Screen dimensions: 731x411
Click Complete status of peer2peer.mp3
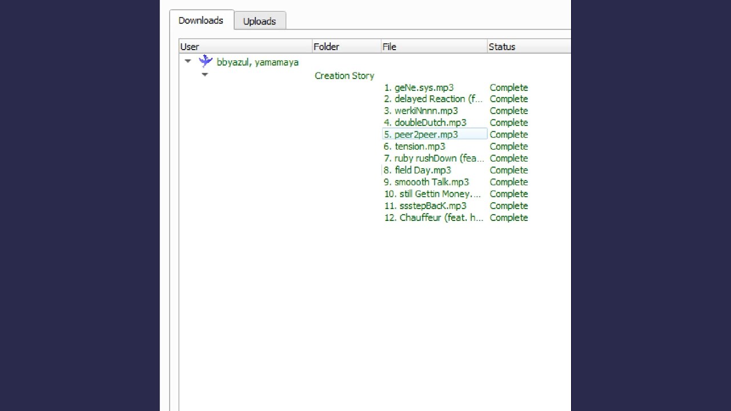pos(509,135)
